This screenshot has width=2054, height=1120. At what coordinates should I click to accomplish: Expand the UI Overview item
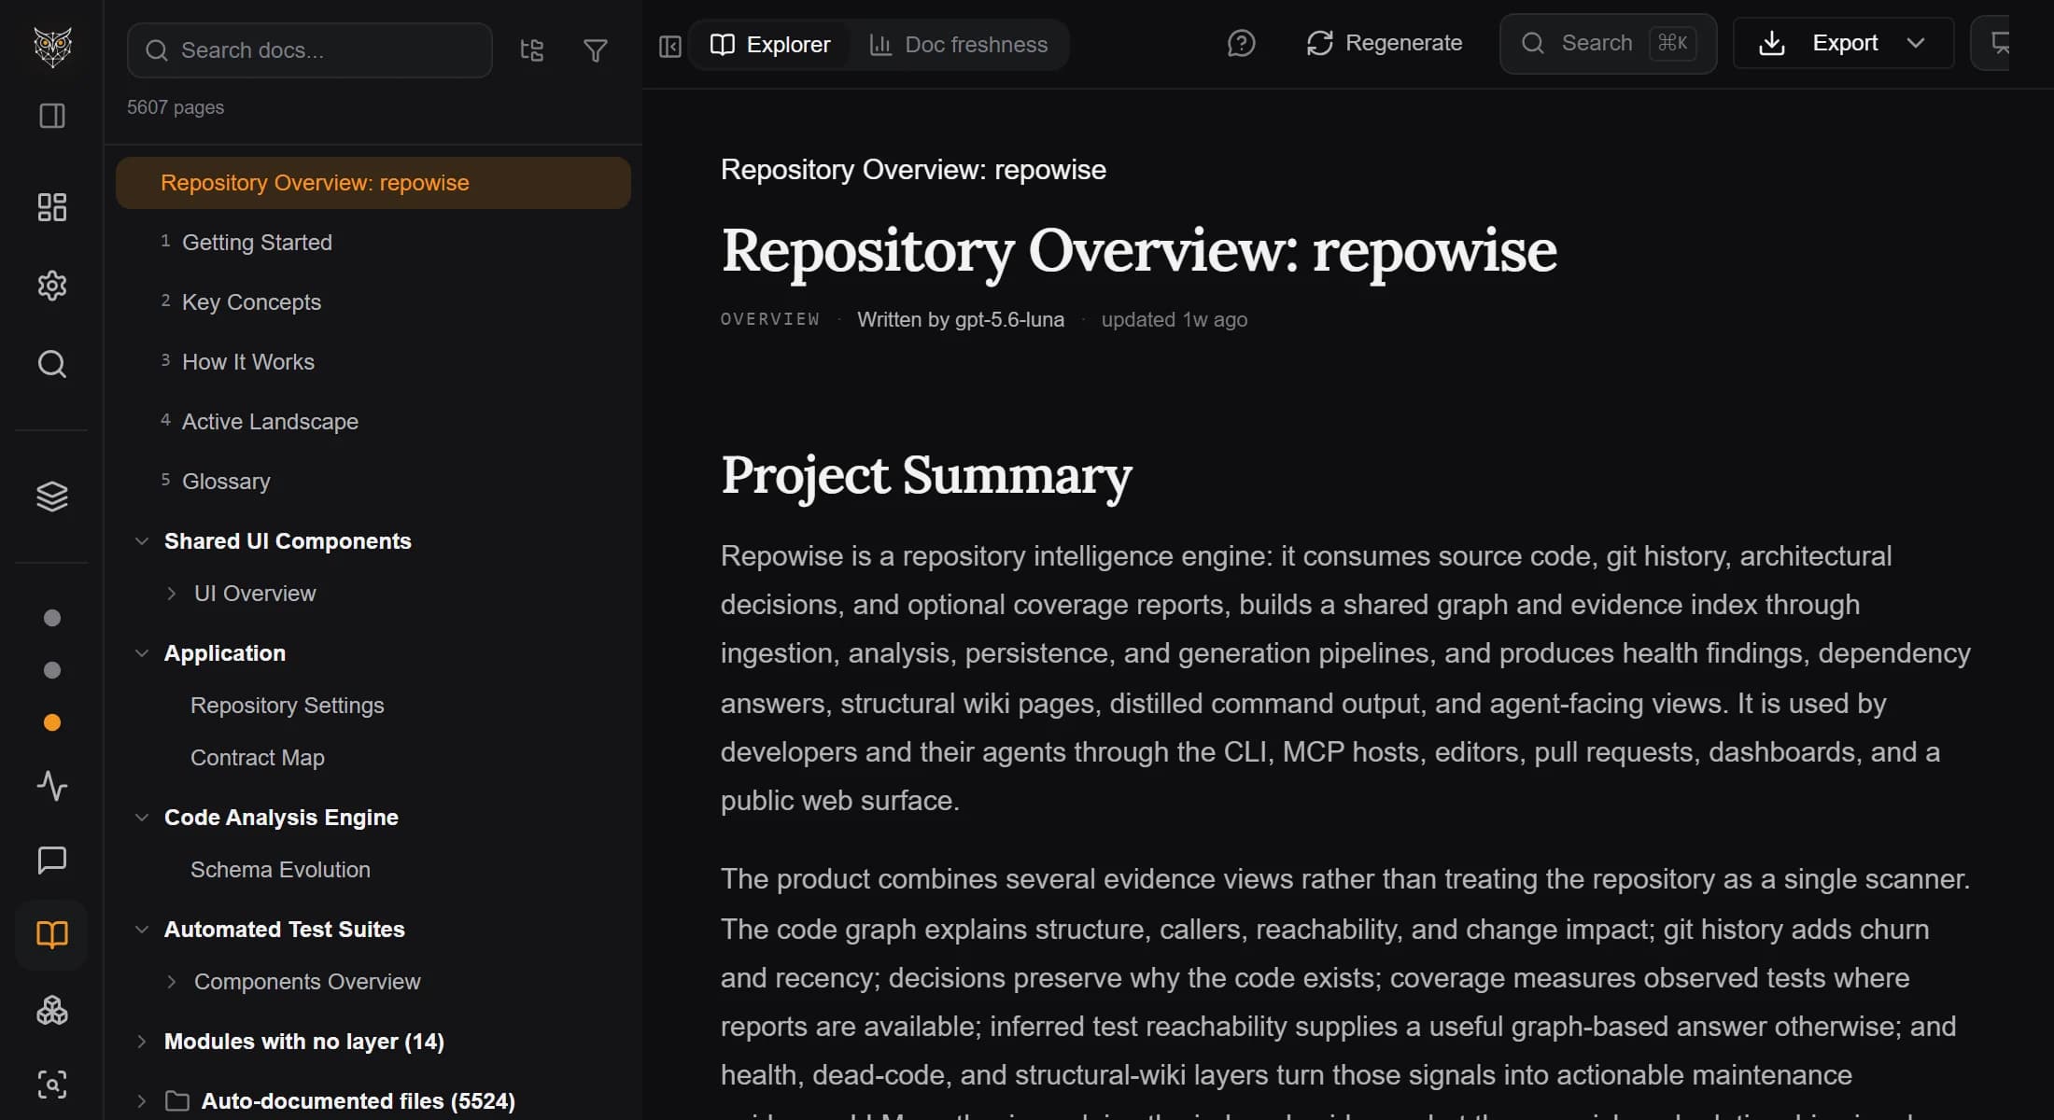tap(172, 594)
